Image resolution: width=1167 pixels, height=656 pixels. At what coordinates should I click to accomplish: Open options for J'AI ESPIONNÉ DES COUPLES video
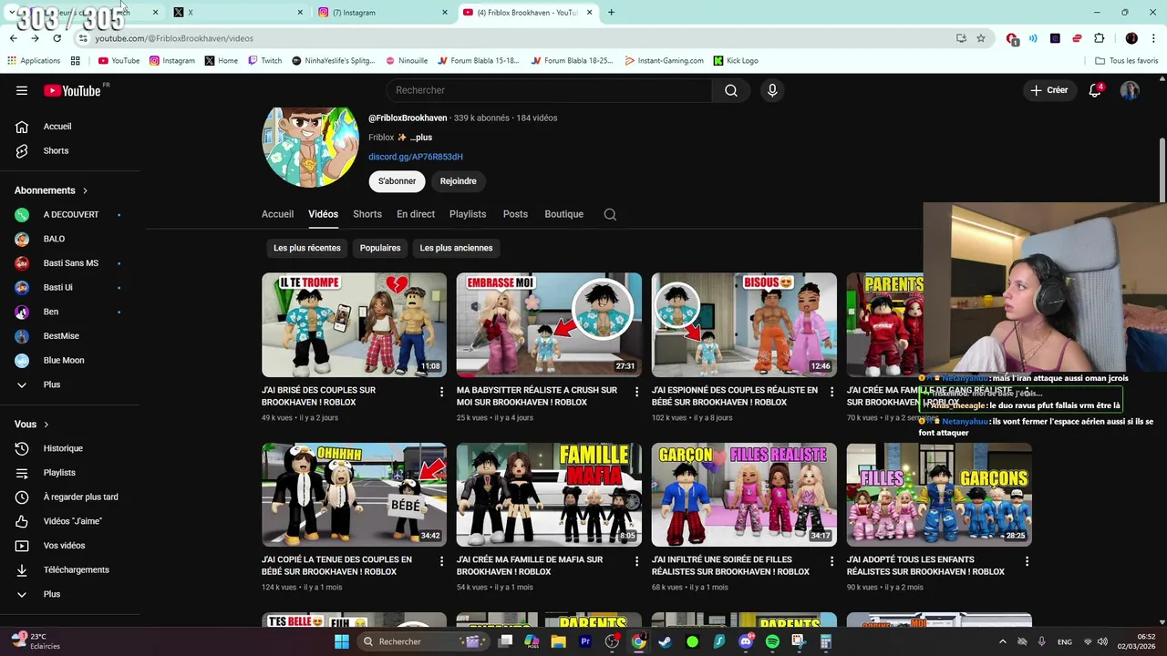coord(831,392)
